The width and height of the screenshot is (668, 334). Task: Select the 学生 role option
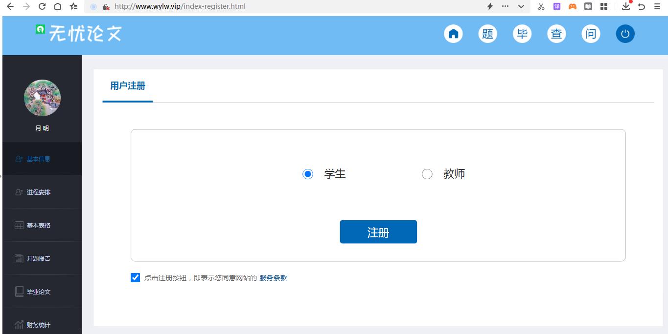(x=307, y=173)
